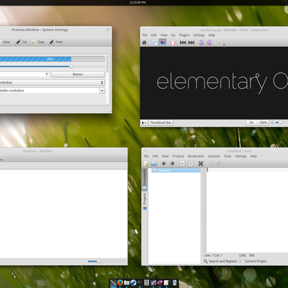Switch Gwenview to browse thumbnails mode
Screen dimensions: 288x288
click(154, 42)
